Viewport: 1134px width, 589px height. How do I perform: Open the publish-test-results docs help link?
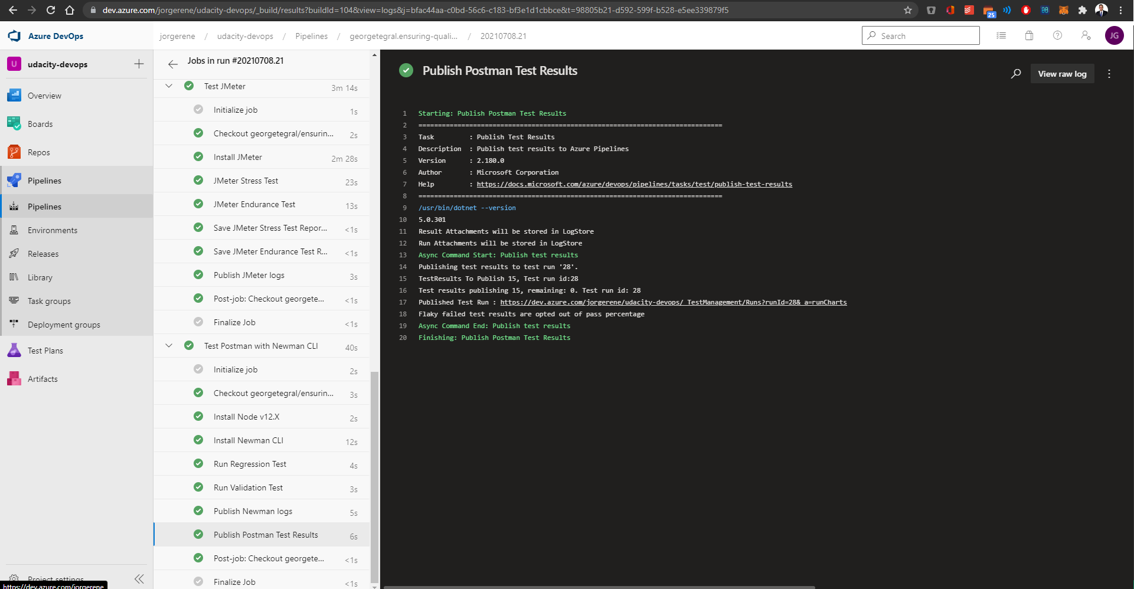click(635, 184)
